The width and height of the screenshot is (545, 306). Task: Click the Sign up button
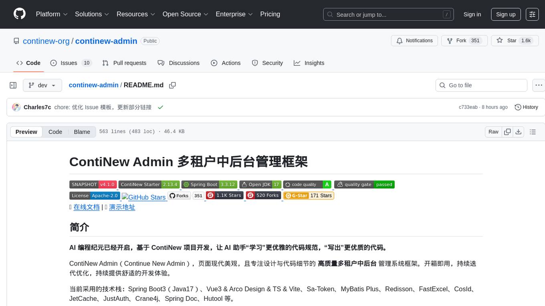pyautogui.click(x=506, y=14)
